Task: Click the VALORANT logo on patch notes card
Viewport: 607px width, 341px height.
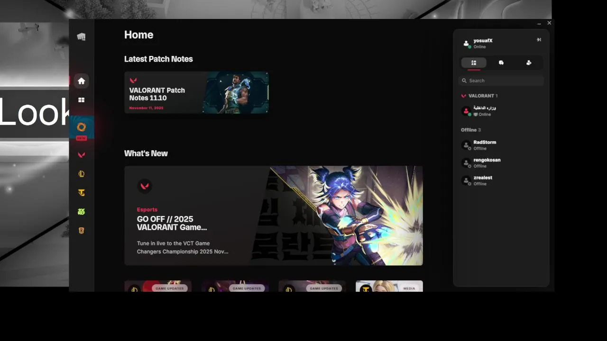Action: [133, 81]
